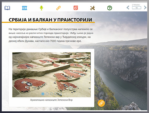Go to previous page with left arrow

tap(128, 8)
